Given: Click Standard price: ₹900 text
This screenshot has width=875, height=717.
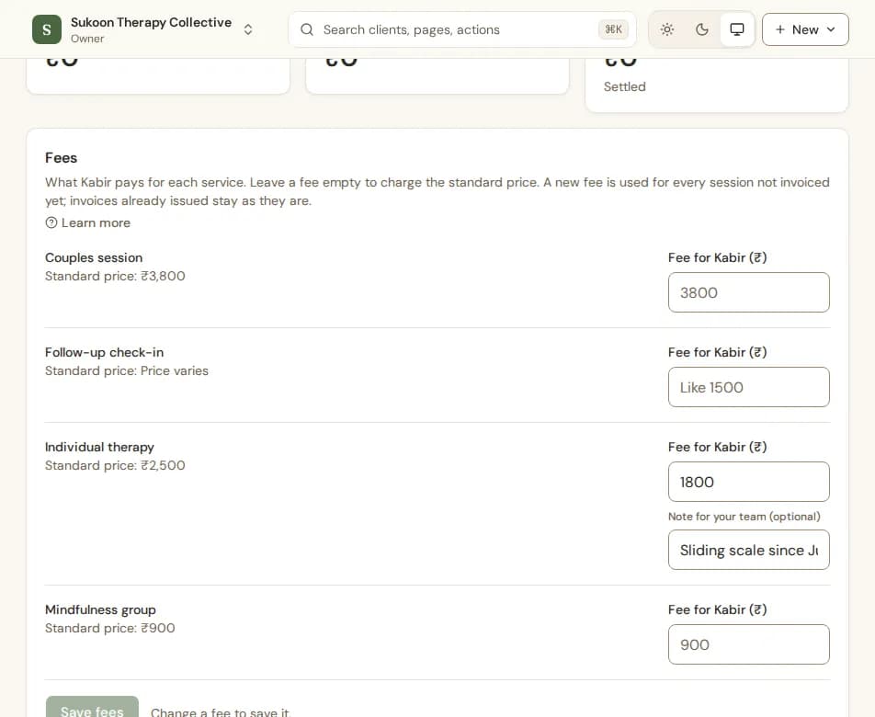Looking at the screenshot, I should click(x=110, y=628).
